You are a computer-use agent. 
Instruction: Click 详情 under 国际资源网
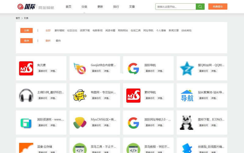pos(53,125)
